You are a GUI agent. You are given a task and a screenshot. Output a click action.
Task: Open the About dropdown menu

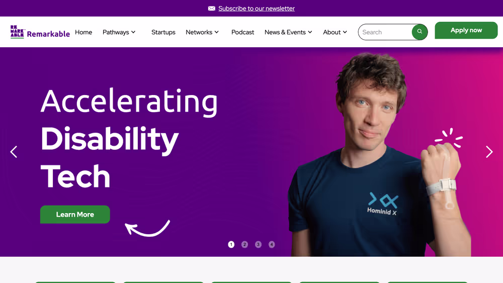pyautogui.click(x=335, y=32)
